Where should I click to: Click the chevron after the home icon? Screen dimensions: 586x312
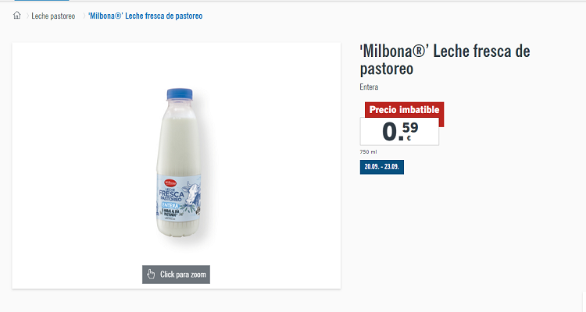click(x=27, y=16)
